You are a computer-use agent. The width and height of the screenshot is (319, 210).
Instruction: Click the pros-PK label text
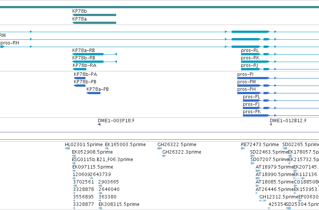pyautogui.click(x=252, y=112)
